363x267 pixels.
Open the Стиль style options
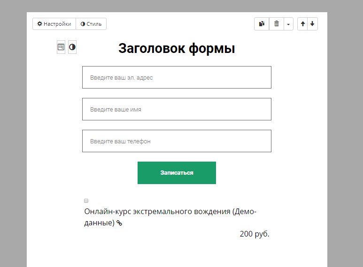91,24
